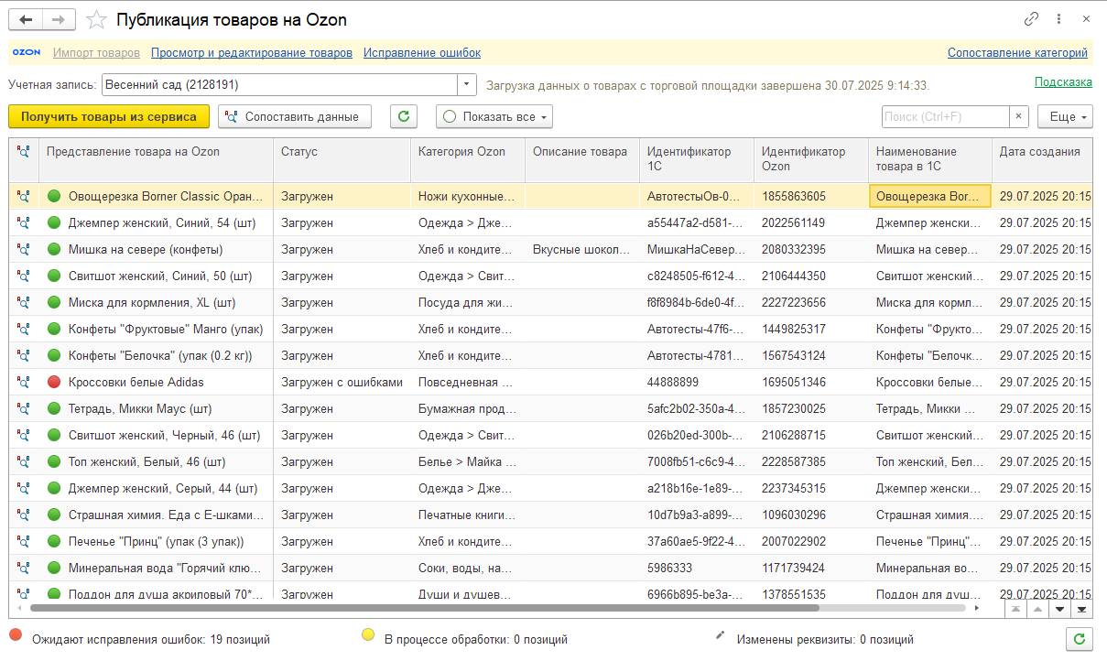Open the Показать все filter dropdown
Viewport: 1107px width, 661px height.
[x=494, y=116]
